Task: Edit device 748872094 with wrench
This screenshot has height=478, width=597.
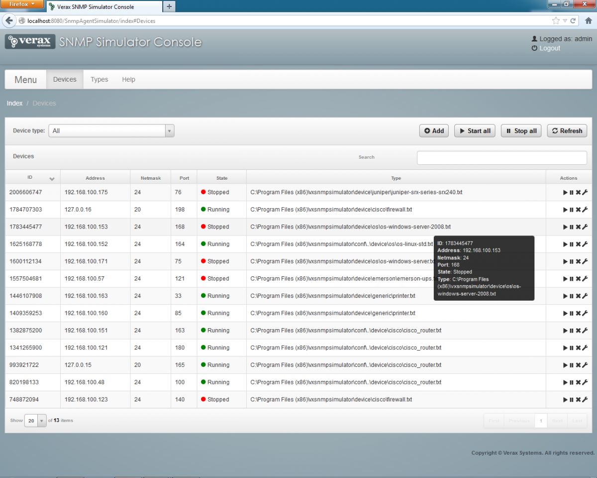Action: tap(585, 399)
